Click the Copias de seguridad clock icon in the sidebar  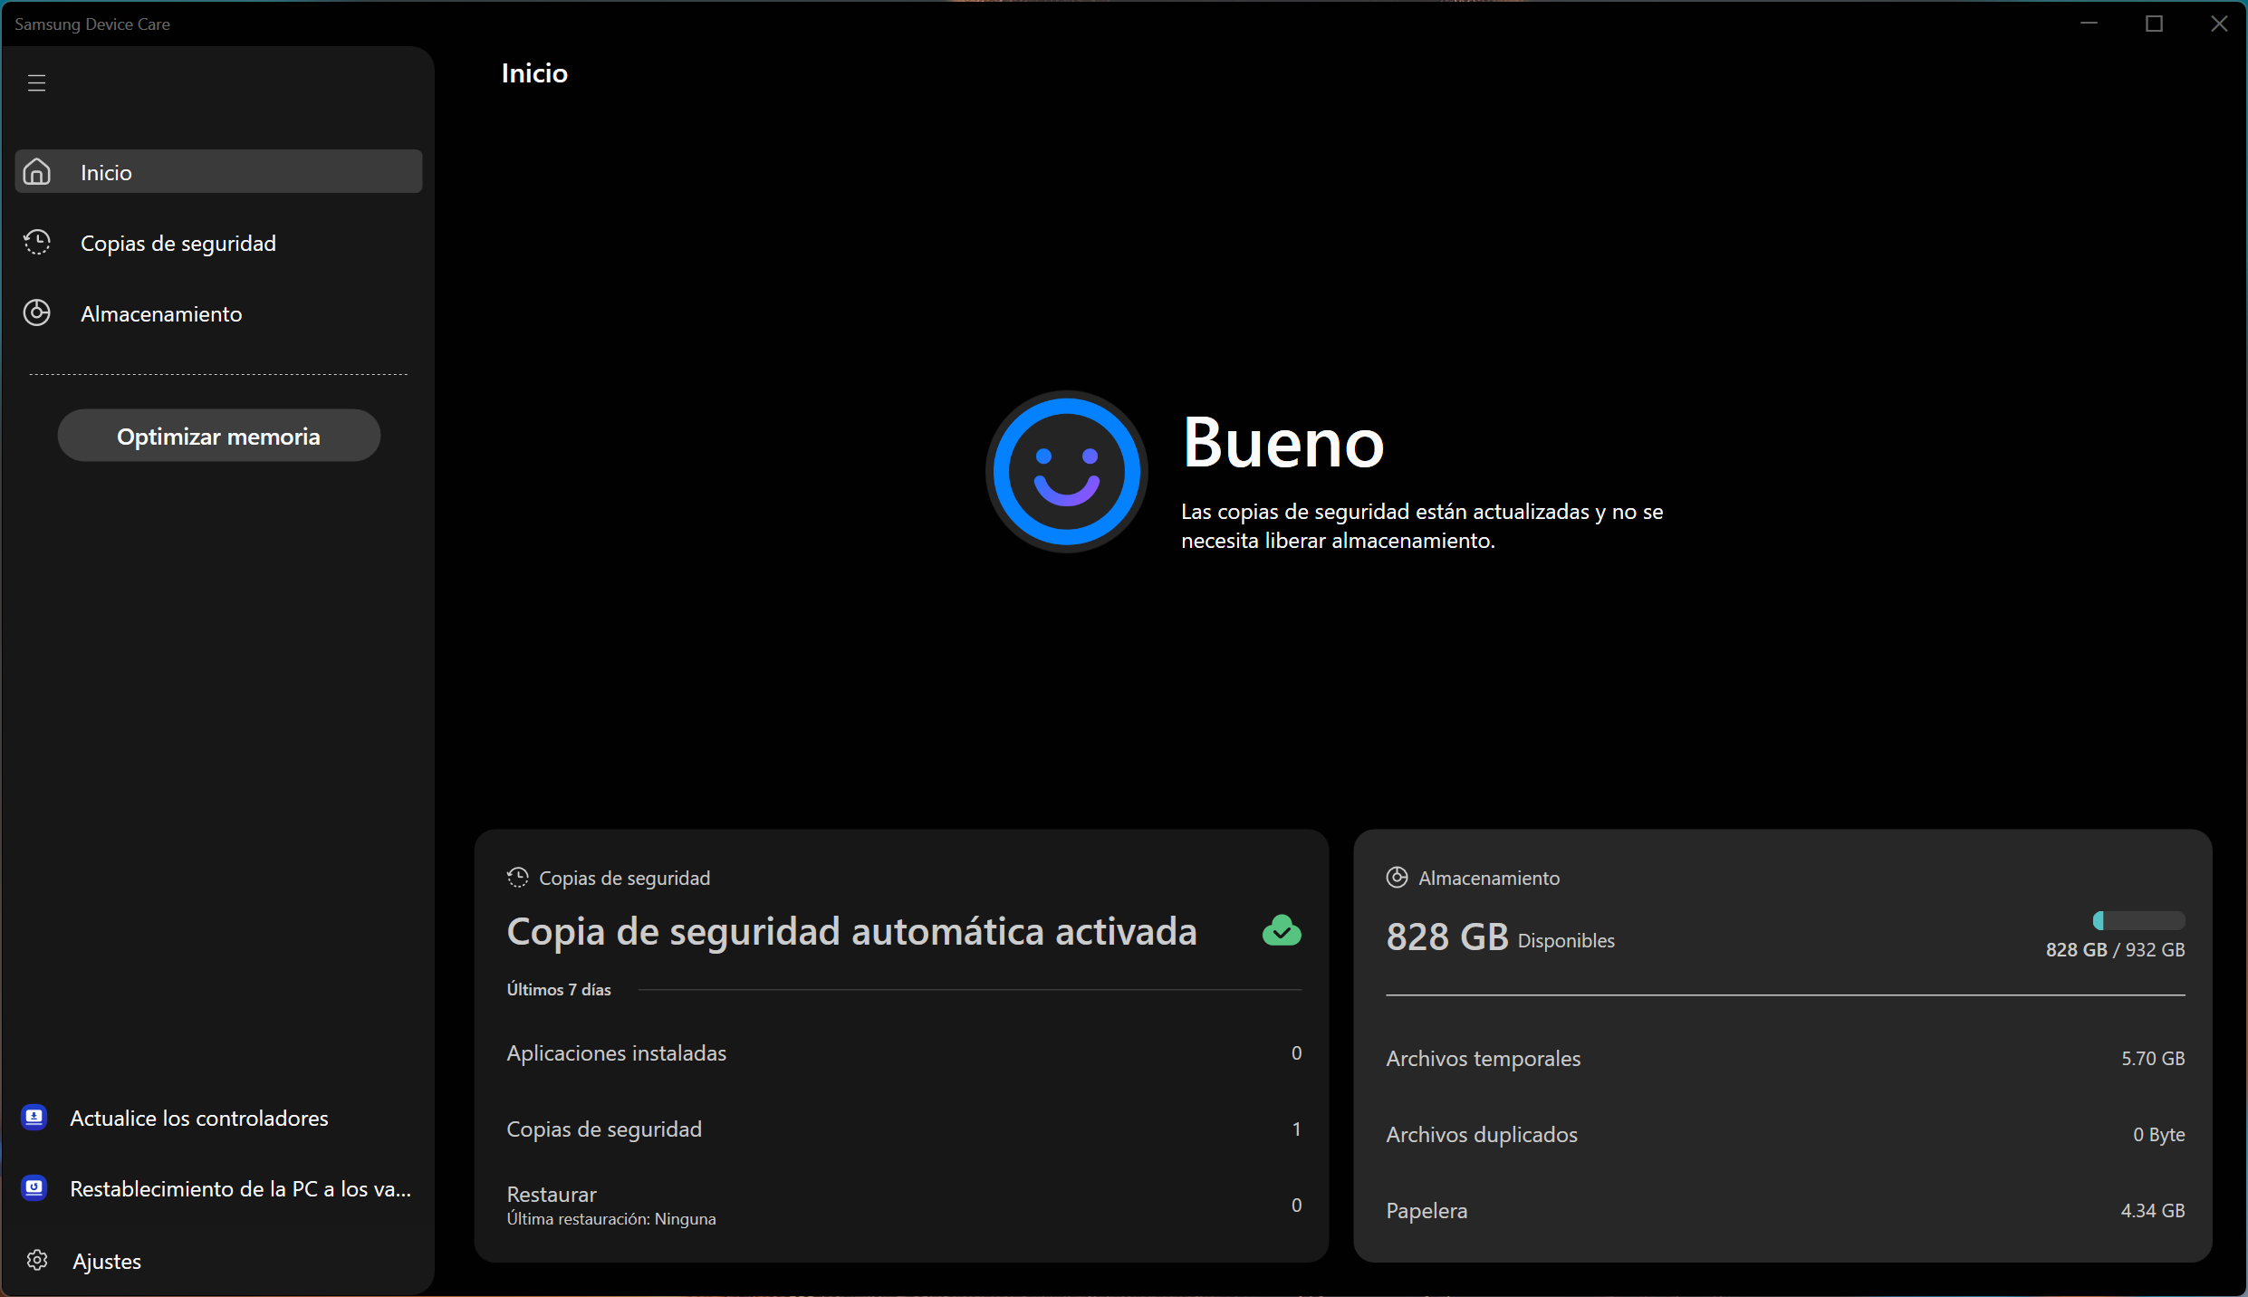[x=37, y=243]
